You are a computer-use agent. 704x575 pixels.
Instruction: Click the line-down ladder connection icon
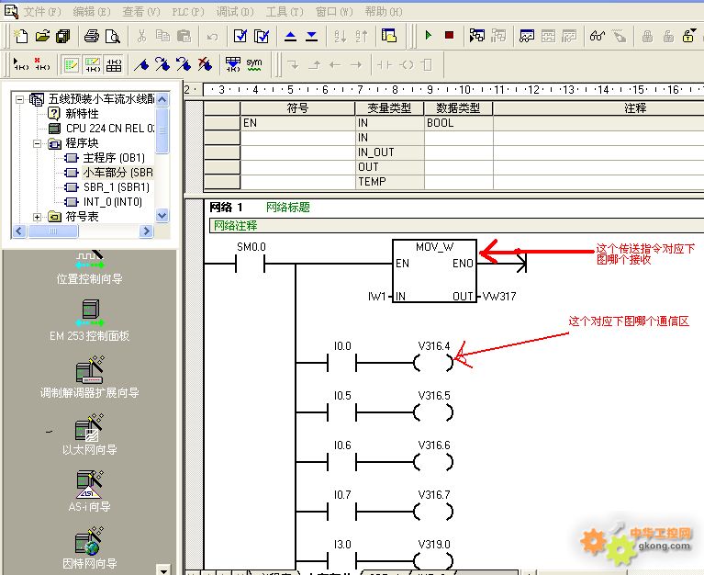coord(293,65)
